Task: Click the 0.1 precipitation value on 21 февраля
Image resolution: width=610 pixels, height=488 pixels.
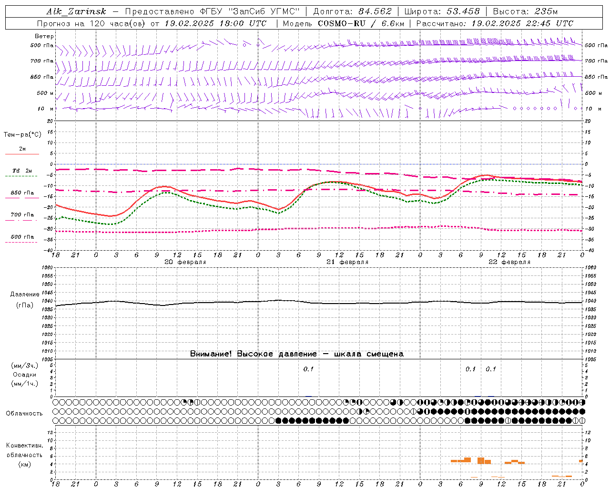Action: pyautogui.click(x=308, y=369)
